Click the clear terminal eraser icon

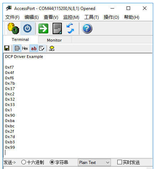pyautogui.click(x=42, y=48)
